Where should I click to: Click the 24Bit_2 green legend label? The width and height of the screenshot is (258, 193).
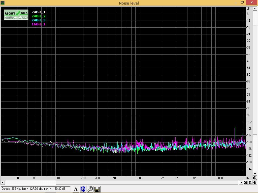tap(39, 16)
